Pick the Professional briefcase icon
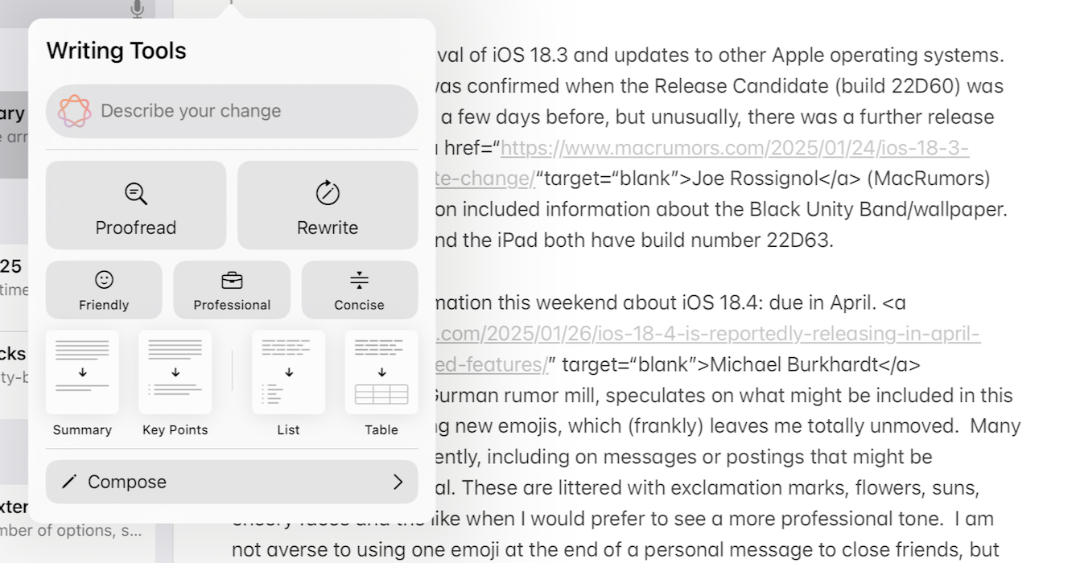The height and width of the screenshot is (563, 1080). click(x=232, y=280)
